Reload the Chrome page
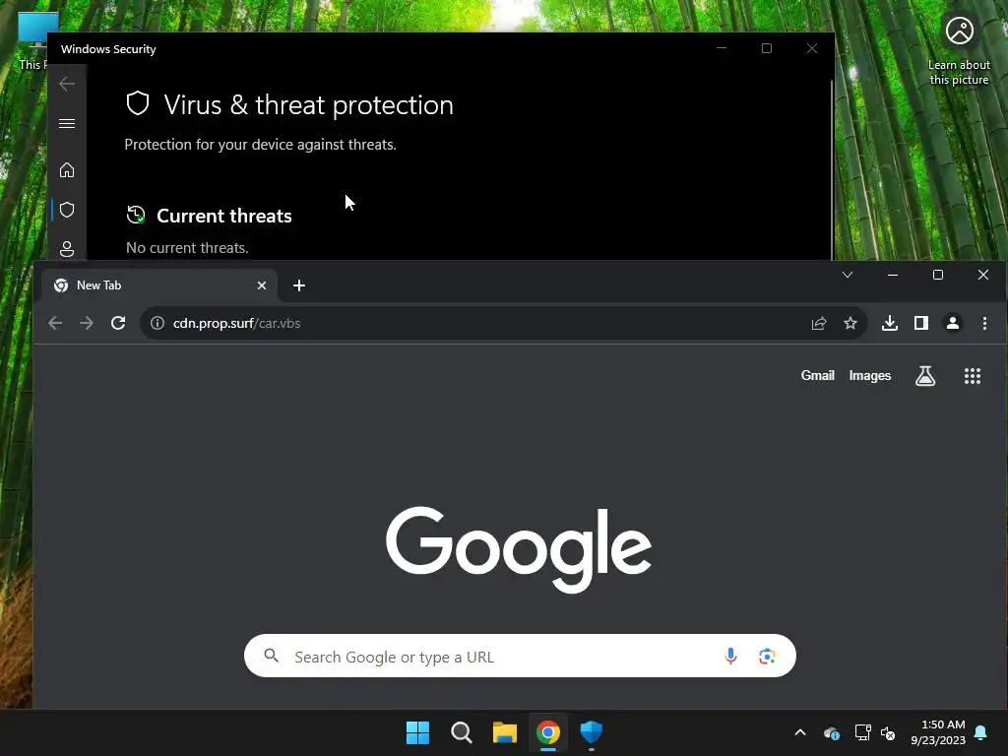This screenshot has height=756, width=1008. (x=118, y=323)
